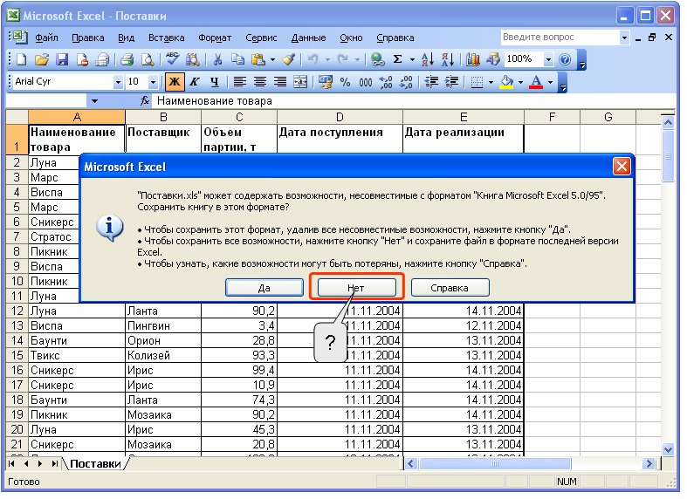687x499 pixels.
Task: Run the spelling check
Action: tap(172, 59)
